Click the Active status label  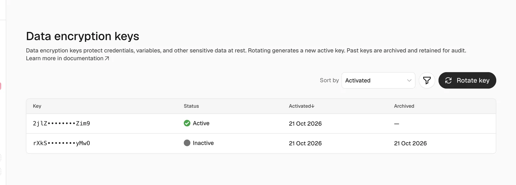coord(201,123)
